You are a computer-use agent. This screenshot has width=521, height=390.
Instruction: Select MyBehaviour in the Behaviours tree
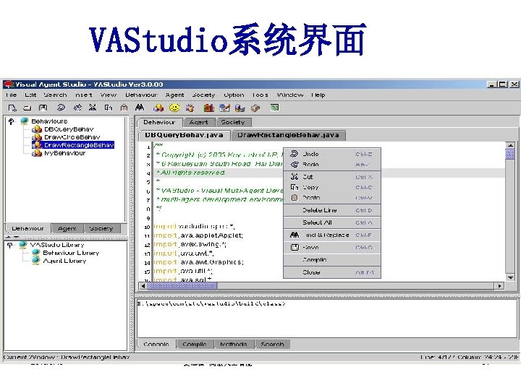pyautogui.click(x=65, y=153)
